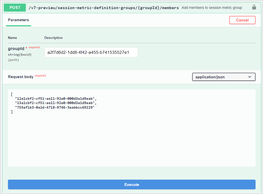Click the session-metric-definition-groups endpoint path

[104, 8]
